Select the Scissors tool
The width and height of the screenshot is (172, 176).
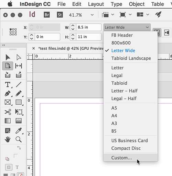[x=8, y=112]
